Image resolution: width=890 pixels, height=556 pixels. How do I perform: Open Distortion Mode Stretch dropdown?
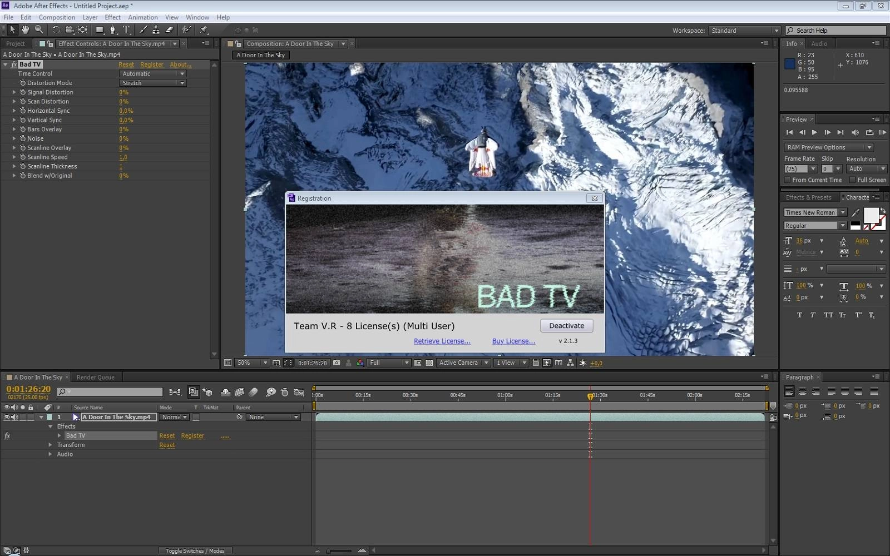152,83
